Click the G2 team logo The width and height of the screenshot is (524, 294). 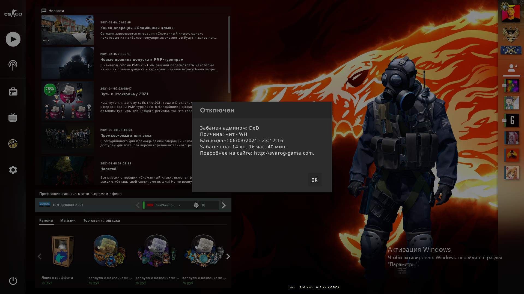click(196, 205)
